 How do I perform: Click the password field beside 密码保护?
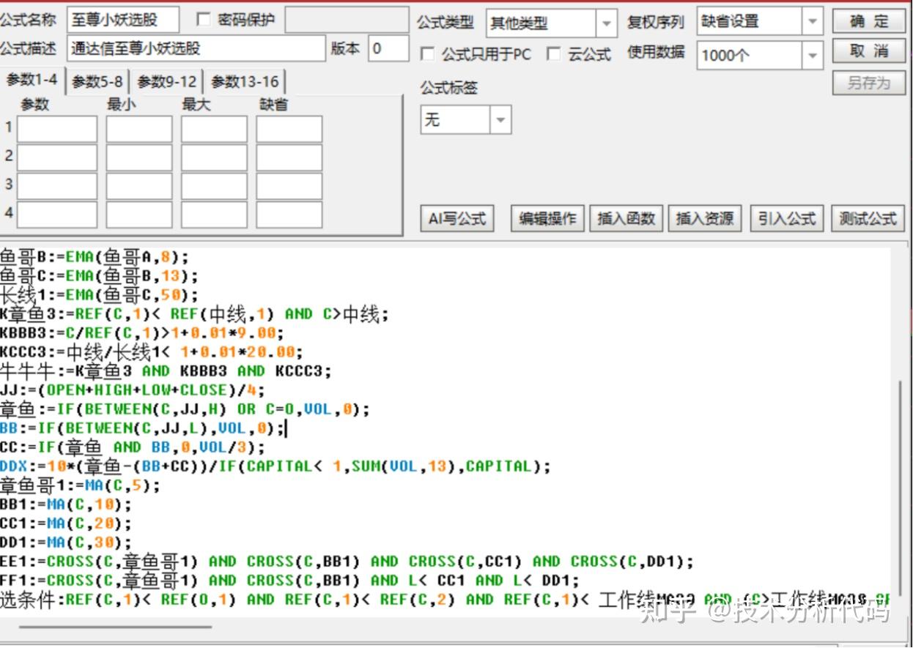(347, 21)
